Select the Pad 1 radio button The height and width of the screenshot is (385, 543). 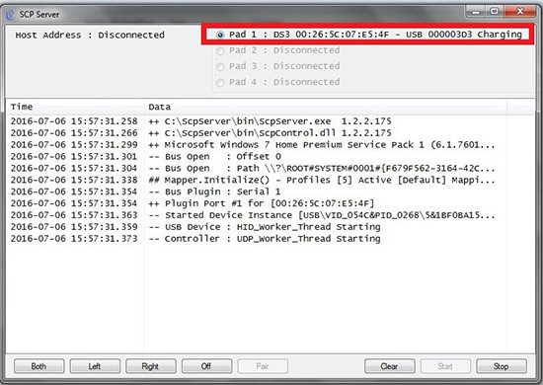coord(220,35)
